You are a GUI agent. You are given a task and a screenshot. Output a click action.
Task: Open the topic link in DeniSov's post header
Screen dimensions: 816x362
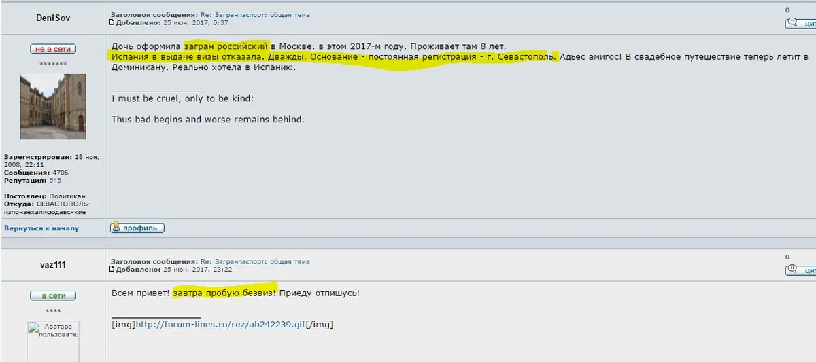click(255, 14)
